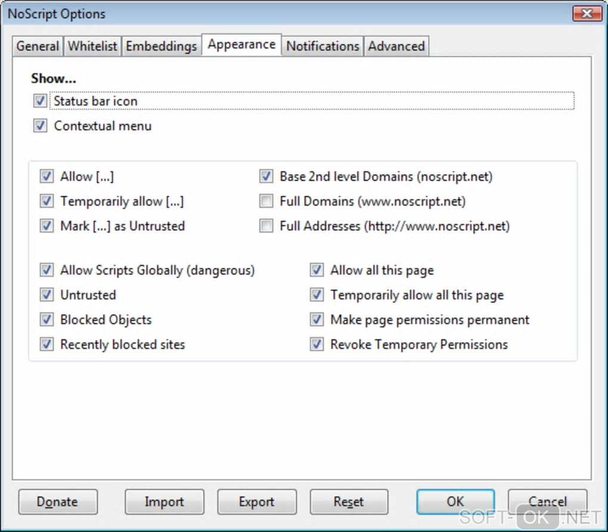Switch to the General tab
This screenshot has height=532, width=608.
38,47
